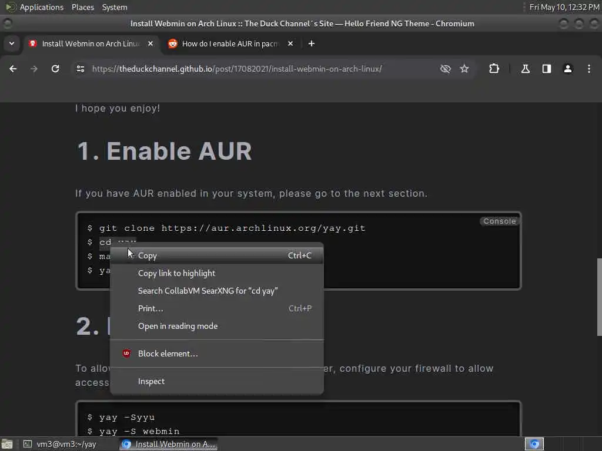
Task: Bookmark this page with the star icon
Action: [464, 69]
